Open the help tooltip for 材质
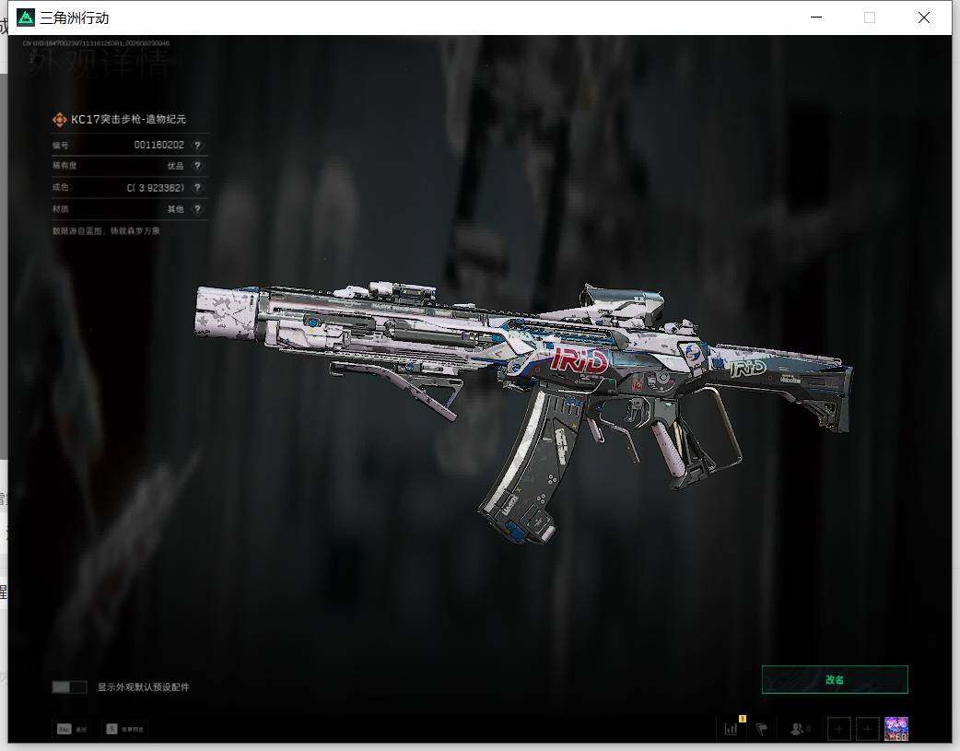The image size is (960, 751). (x=197, y=209)
